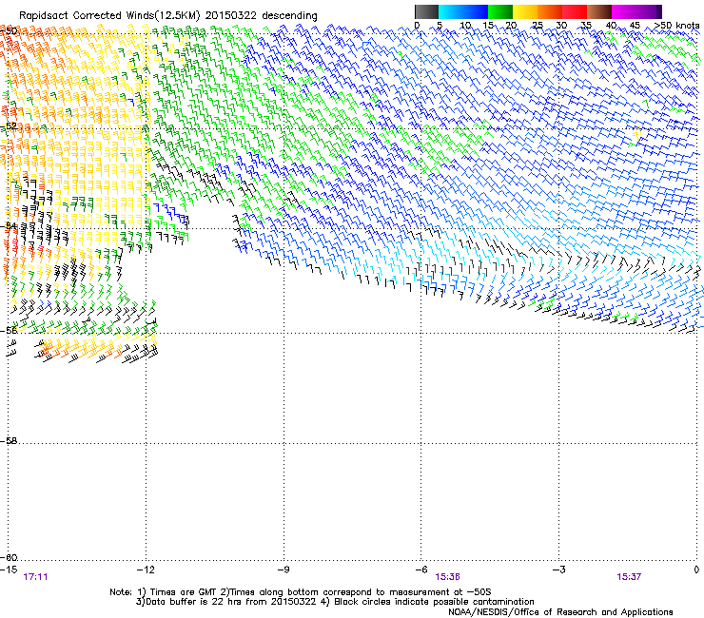This screenshot has width=704, height=618.
Task: Click the longitude label '-3'
Action: [x=558, y=570]
